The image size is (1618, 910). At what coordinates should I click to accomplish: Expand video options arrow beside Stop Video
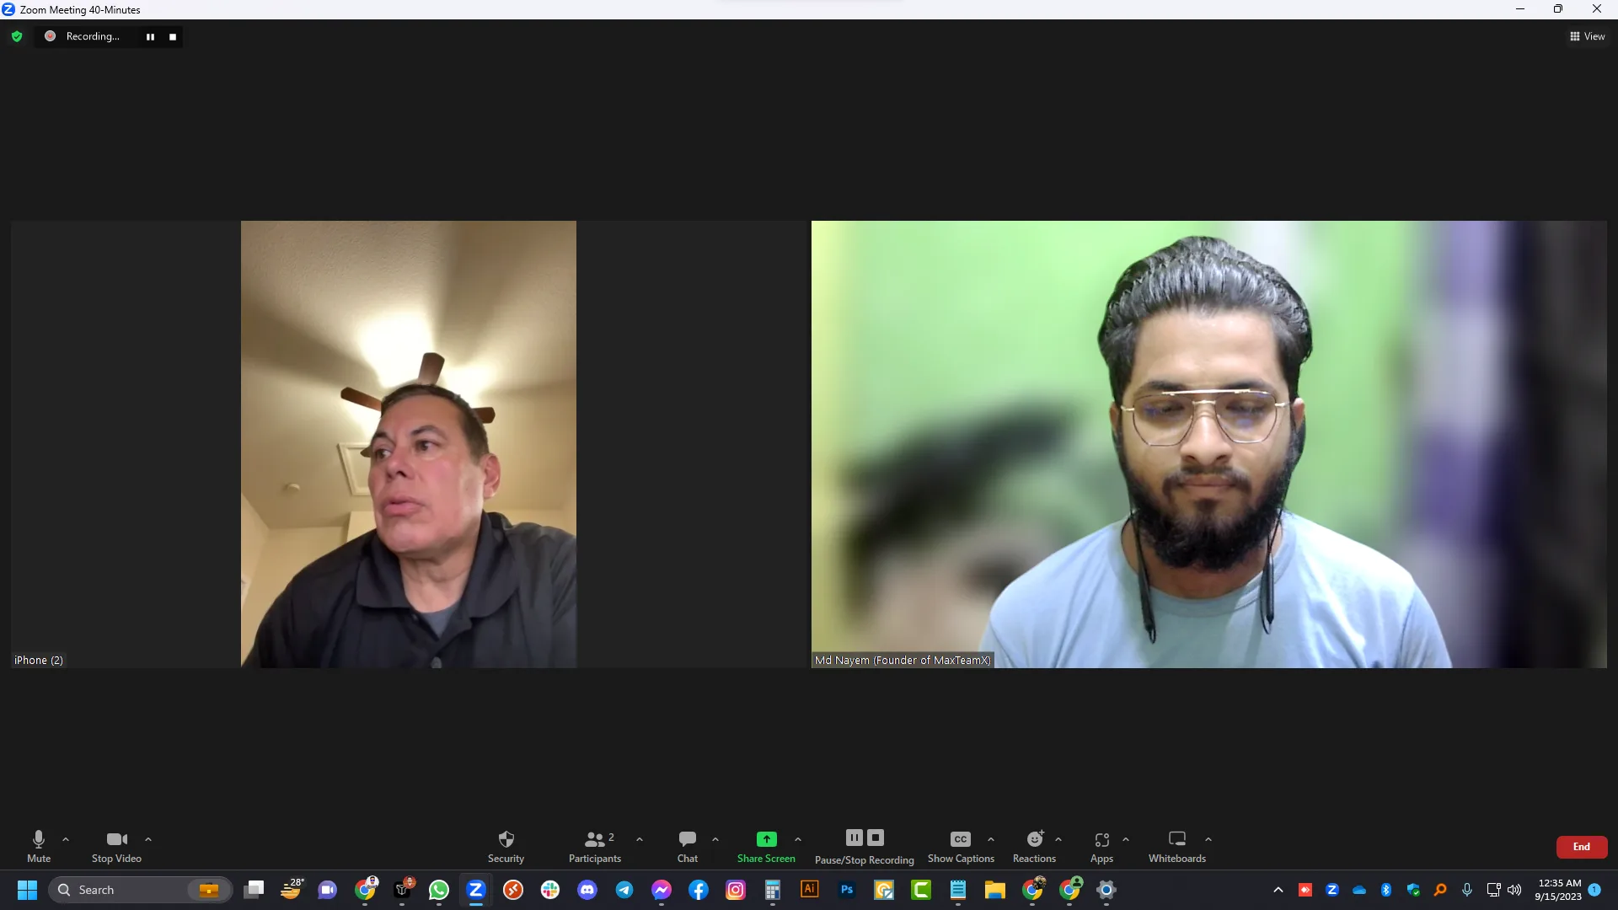click(148, 839)
